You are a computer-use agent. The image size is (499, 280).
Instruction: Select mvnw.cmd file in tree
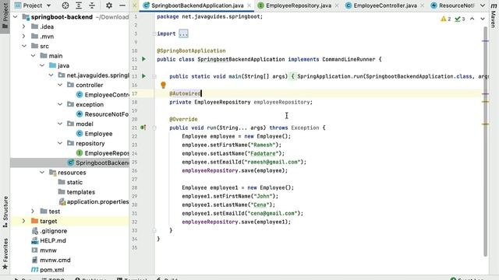pyautogui.click(x=51, y=260)
